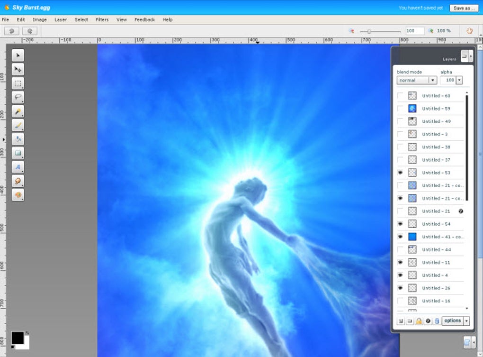The image size is (483, 357).
Task: Open the blend mode dropdown
Action: click(432, 81)
